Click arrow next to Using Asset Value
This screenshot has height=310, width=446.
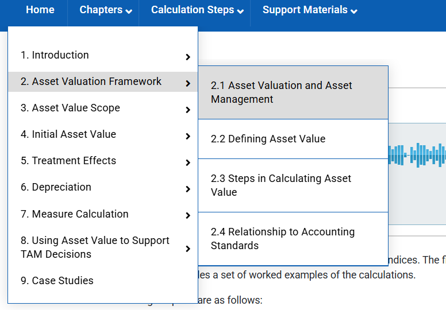(188, 249)
